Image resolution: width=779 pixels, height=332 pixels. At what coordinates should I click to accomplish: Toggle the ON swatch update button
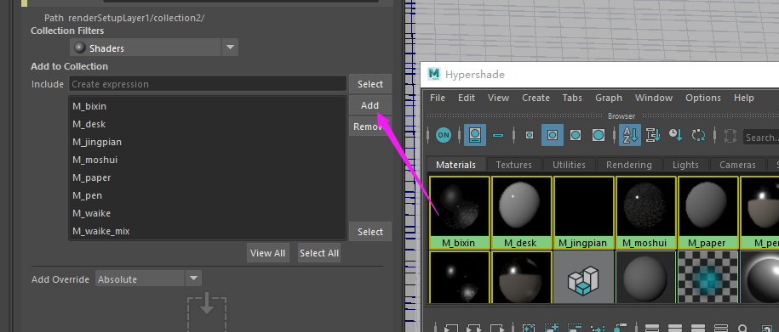(444, 135)
